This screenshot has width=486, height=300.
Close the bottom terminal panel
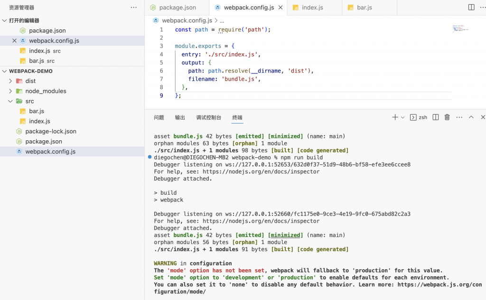tap(483, 118)
